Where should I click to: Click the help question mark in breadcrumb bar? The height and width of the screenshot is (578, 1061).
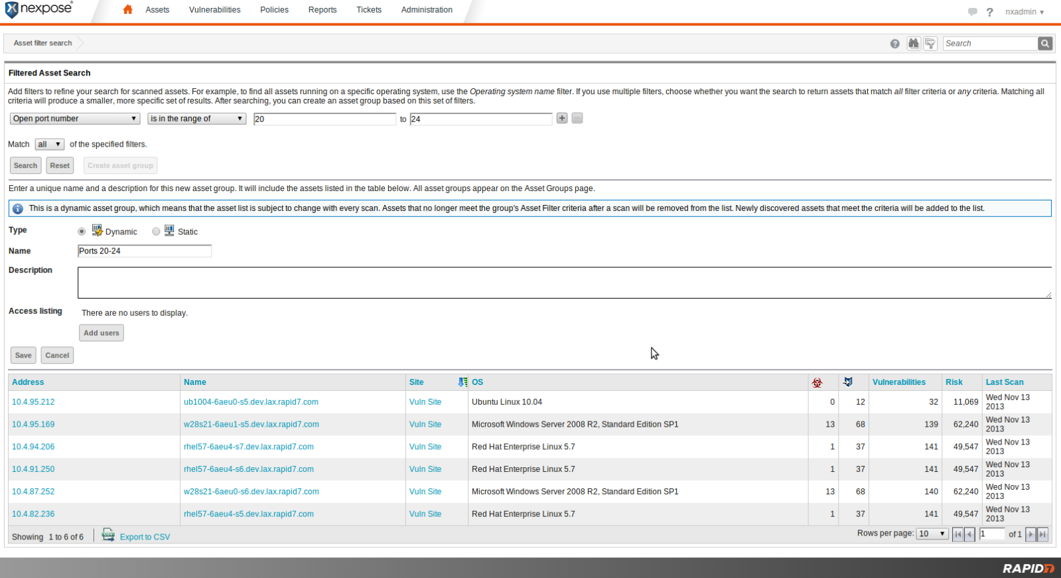click(894, 44)
